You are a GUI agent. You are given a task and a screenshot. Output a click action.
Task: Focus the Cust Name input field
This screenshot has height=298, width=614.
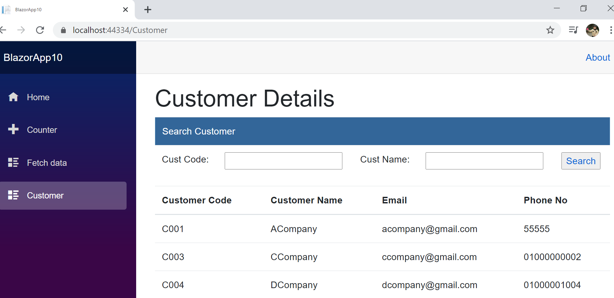[x=484, y=161]
